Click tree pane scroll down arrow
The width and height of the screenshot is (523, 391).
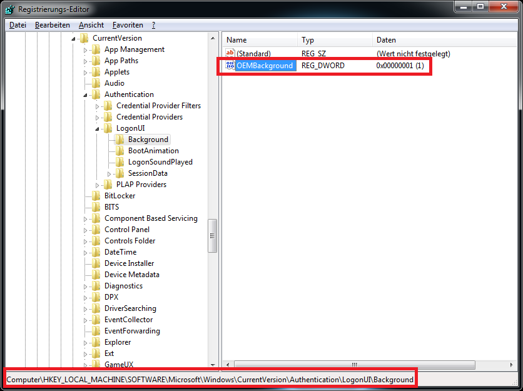click(x=213, y=365)
